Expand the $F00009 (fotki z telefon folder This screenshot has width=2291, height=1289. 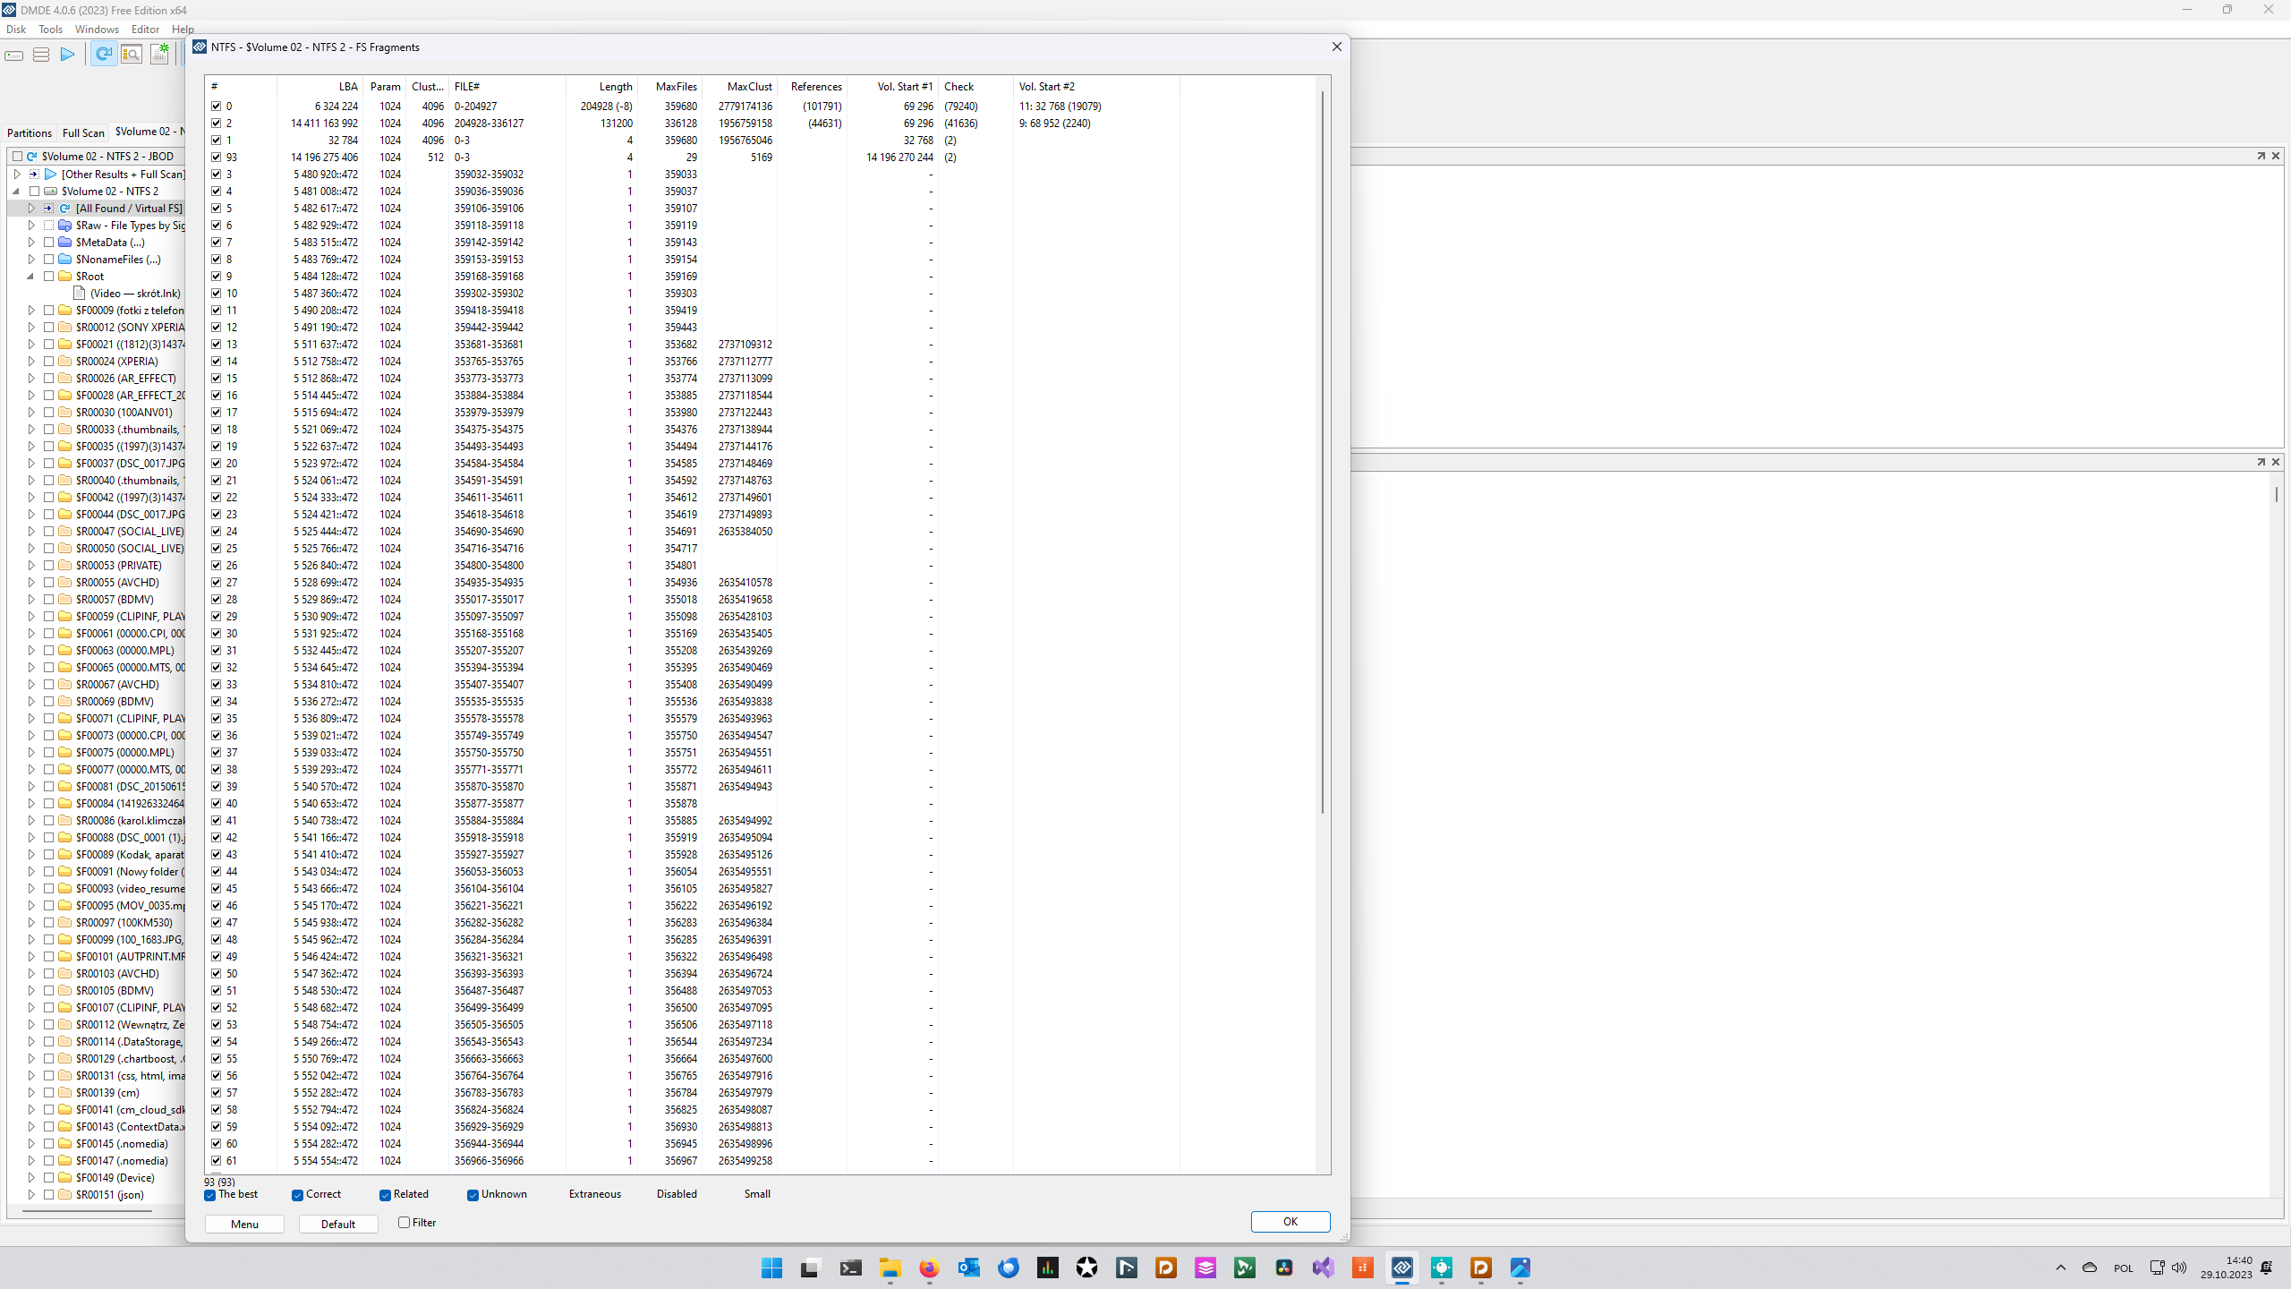pos(30,311)
